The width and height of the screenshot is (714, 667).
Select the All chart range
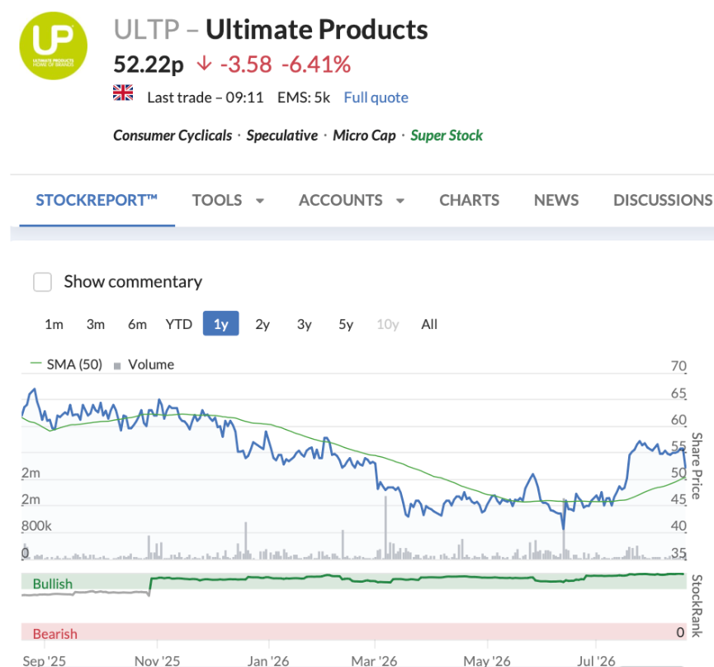[429, 324]
